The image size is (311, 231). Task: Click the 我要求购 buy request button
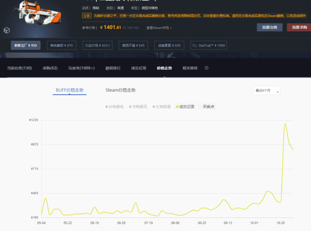[299, 27]
